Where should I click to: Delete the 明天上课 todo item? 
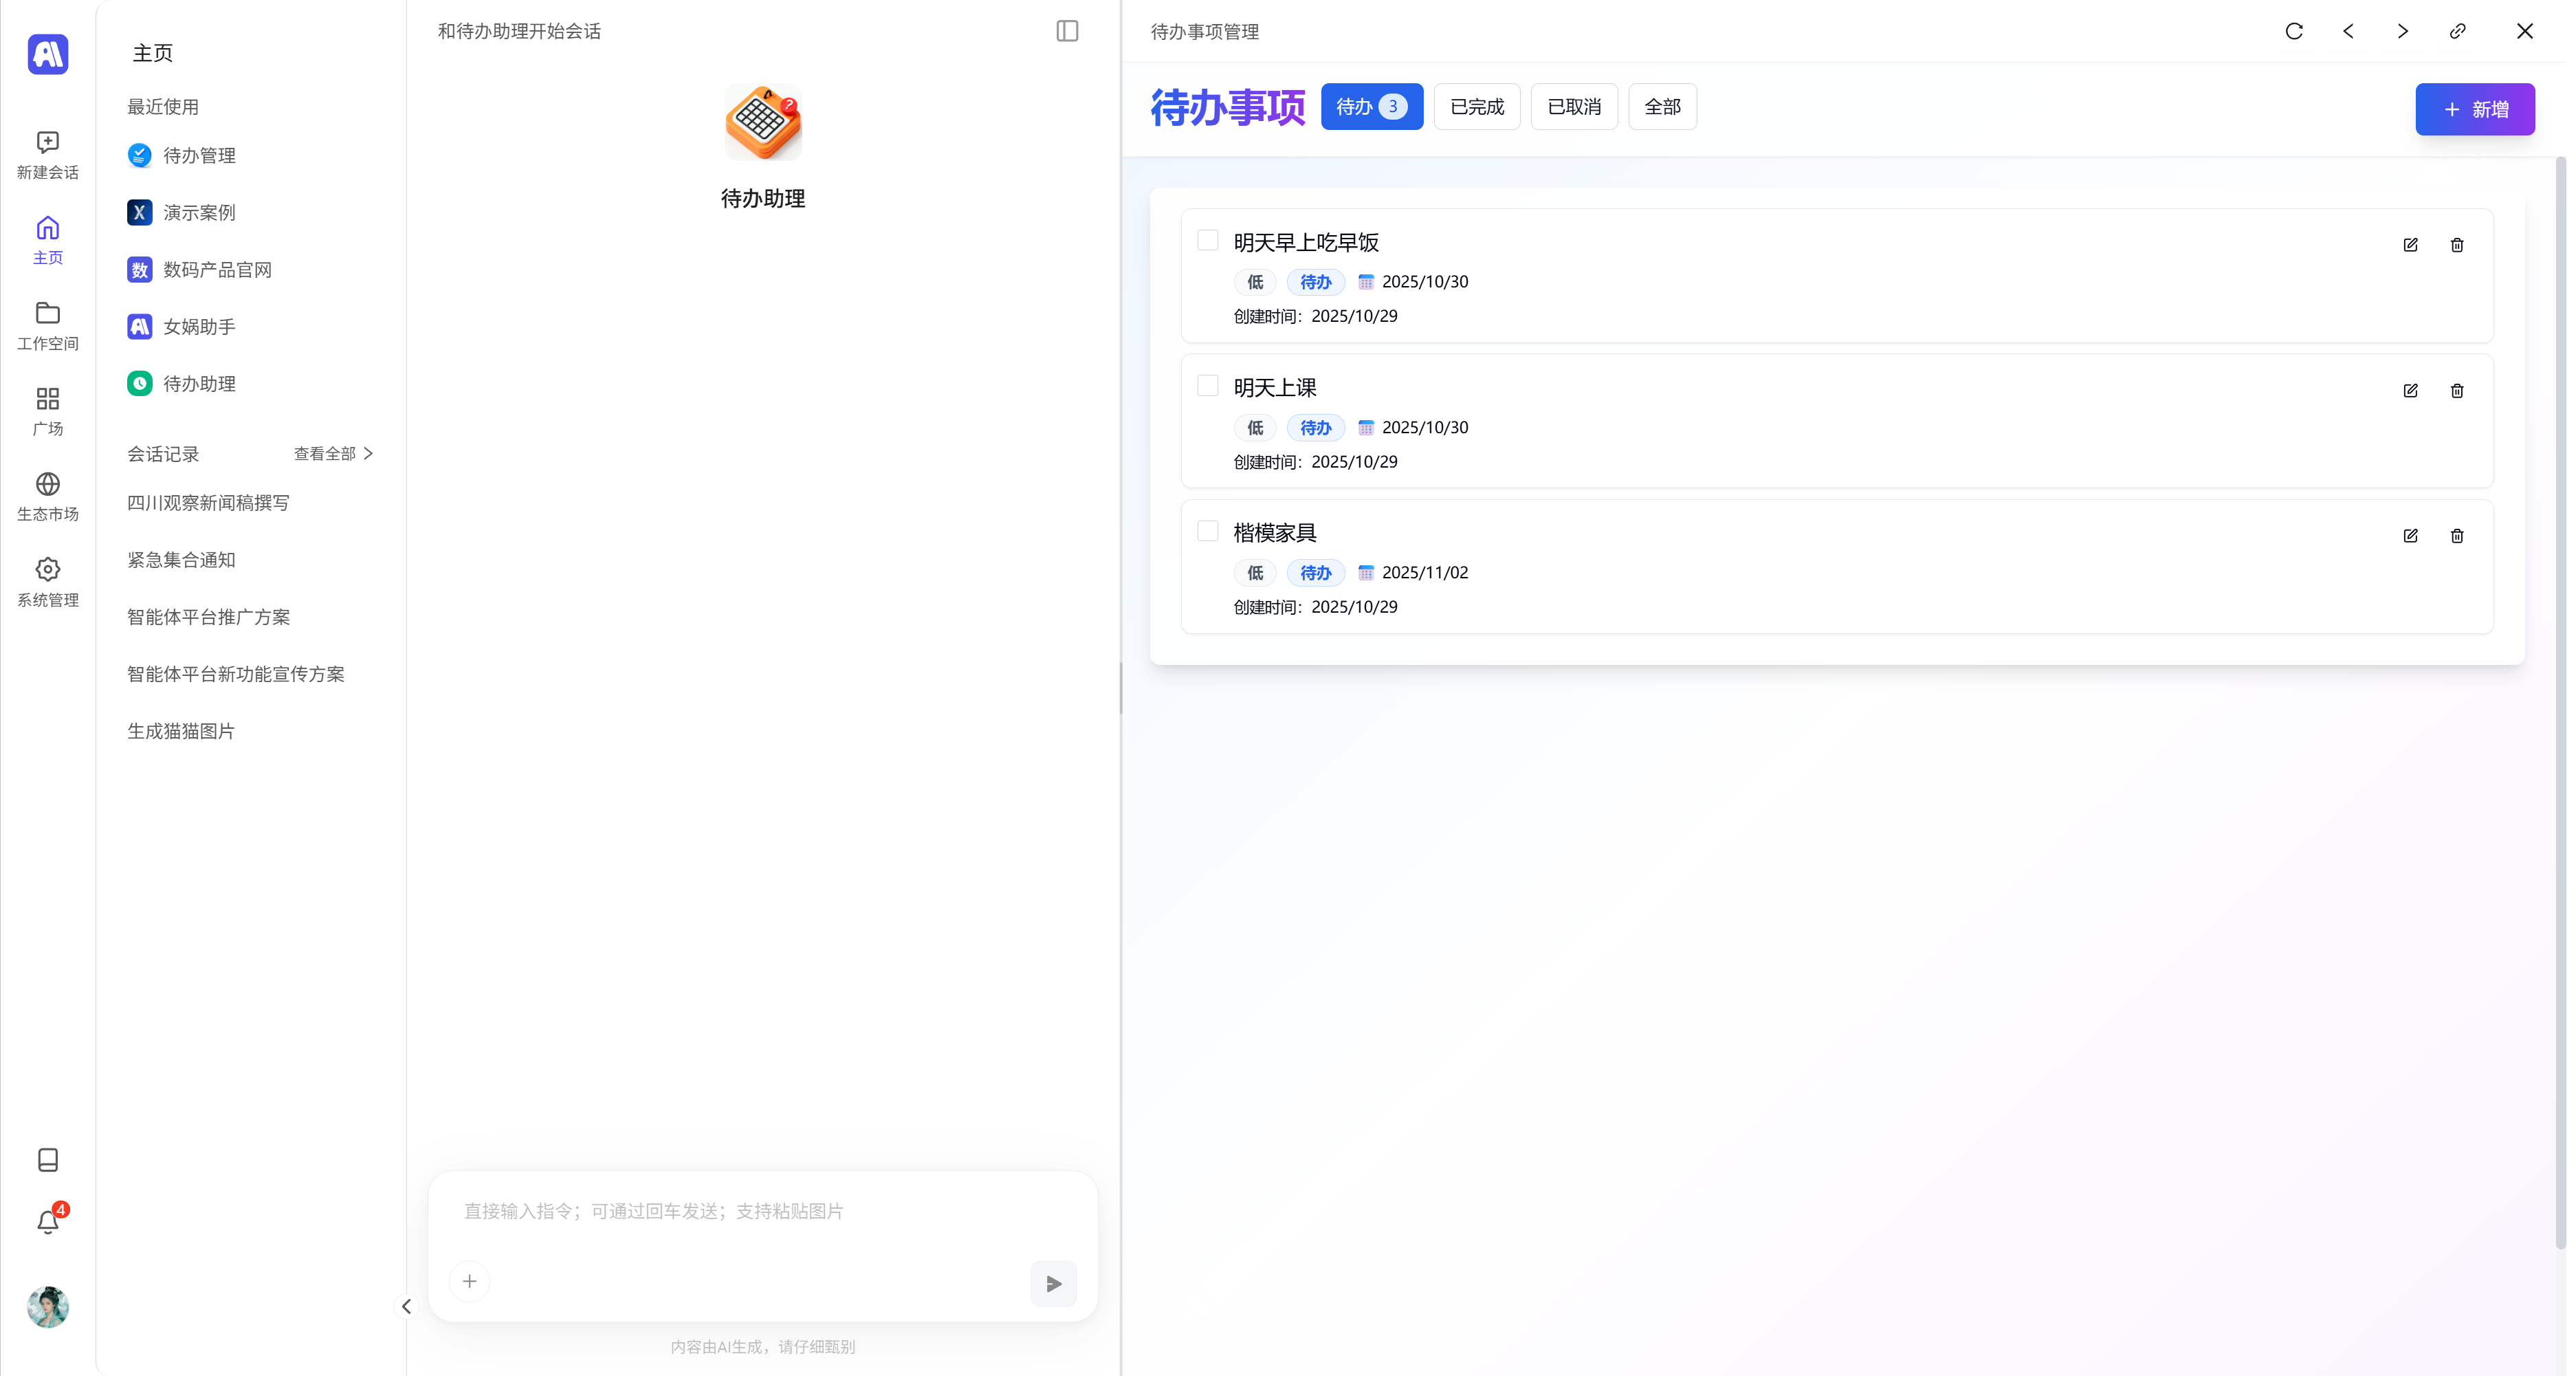pyautogui.click(x=2456, y=391)
